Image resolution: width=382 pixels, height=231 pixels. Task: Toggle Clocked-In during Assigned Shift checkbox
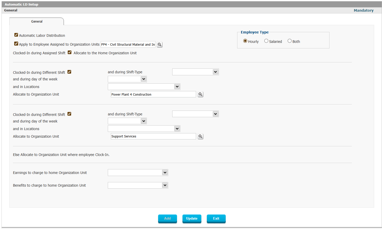click(x=70, y=52)
